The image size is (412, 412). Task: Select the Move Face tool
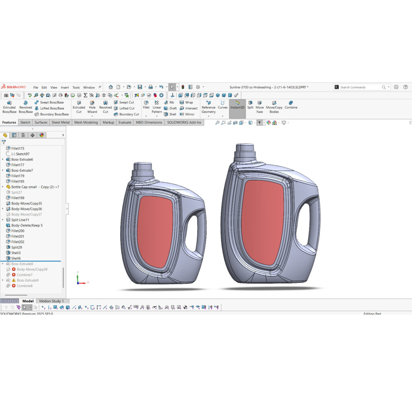click(x=260, y=107)
